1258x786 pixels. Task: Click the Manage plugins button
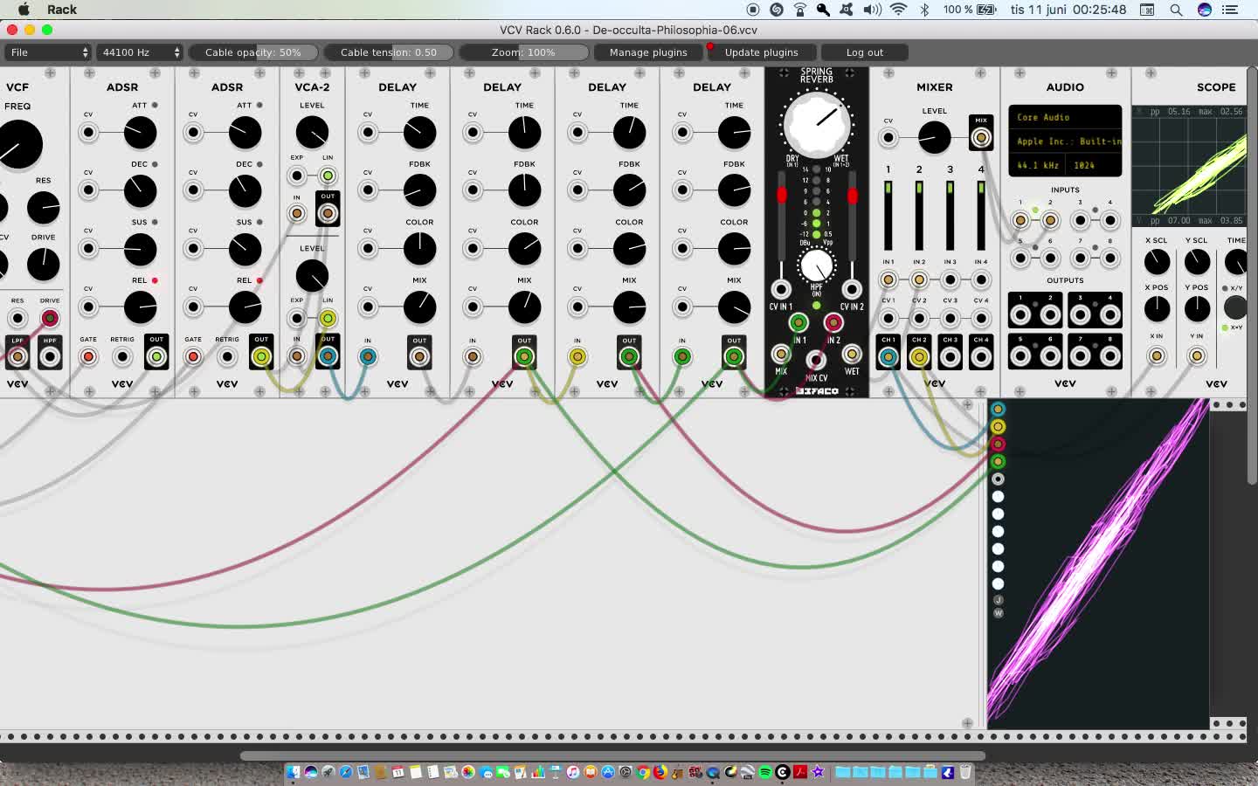pyautogui.click(x=648, y=52)
